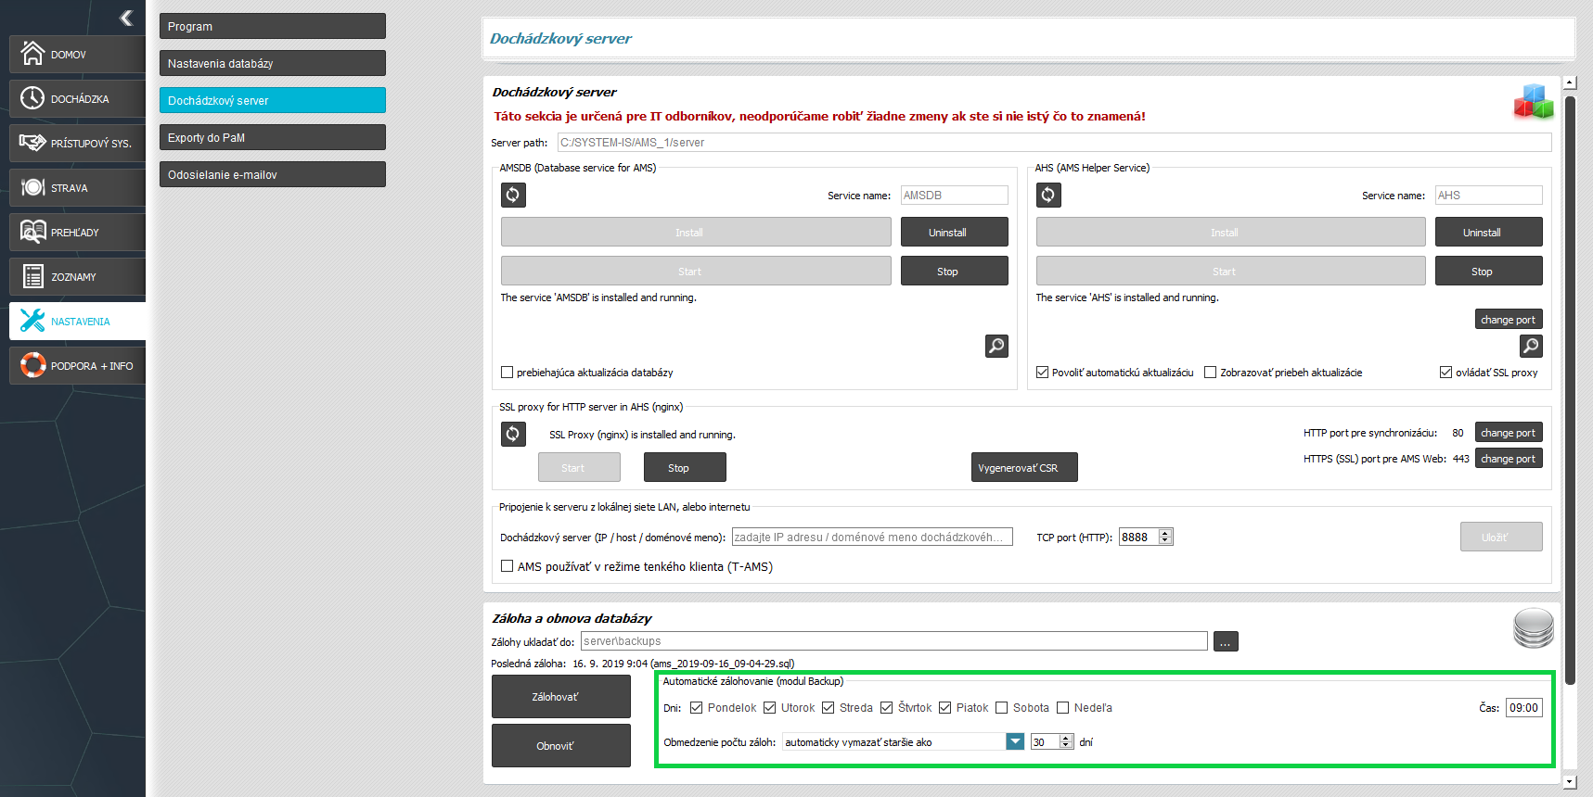Select Exporty do PaM menu item
This screenshot has width=1593, height=797.
click(273, 137)
